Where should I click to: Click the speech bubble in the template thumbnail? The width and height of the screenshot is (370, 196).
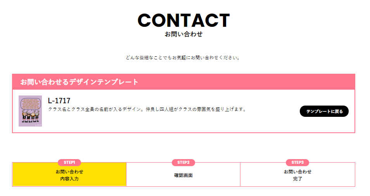(x=30, y=104)
